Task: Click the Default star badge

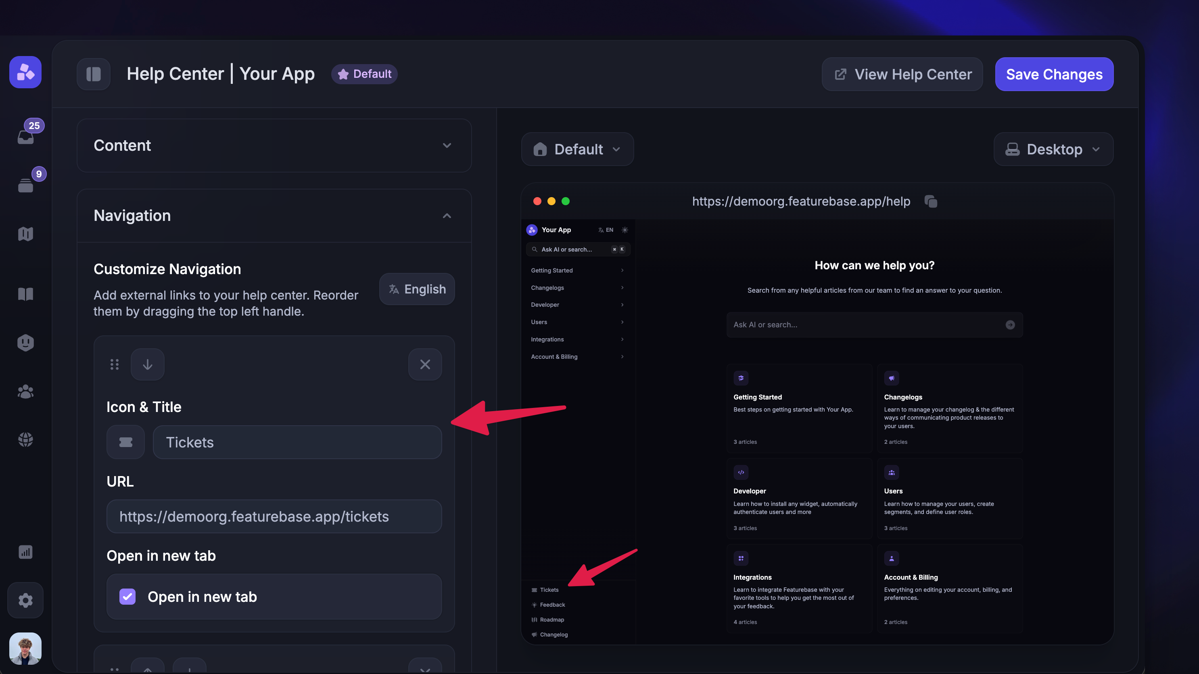Action: pyautogui.click(x=364, y=74)
